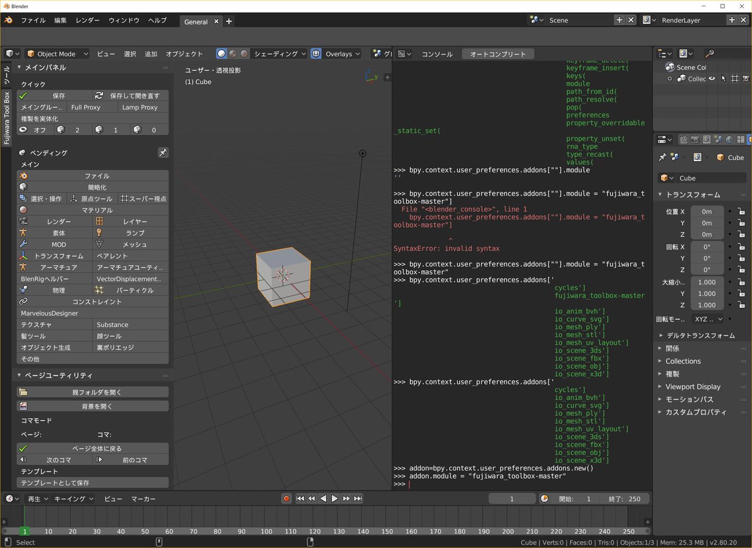Screen dimensions: 752x548
Task: Open the シェーディング shading dropdown
Action: (x=279, y=54)
